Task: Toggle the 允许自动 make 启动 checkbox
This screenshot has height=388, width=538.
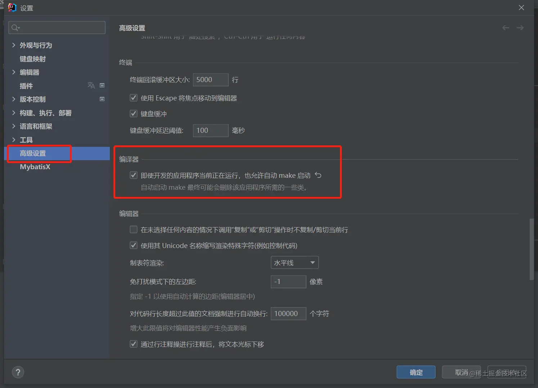Action: 134,175
